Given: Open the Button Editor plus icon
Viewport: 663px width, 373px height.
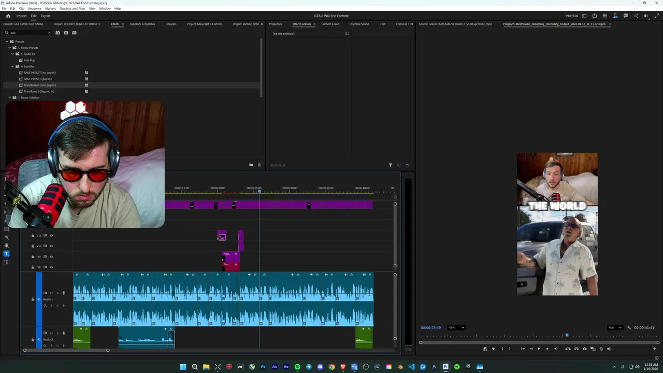Looking at the screenshot, I should (655, 349).
